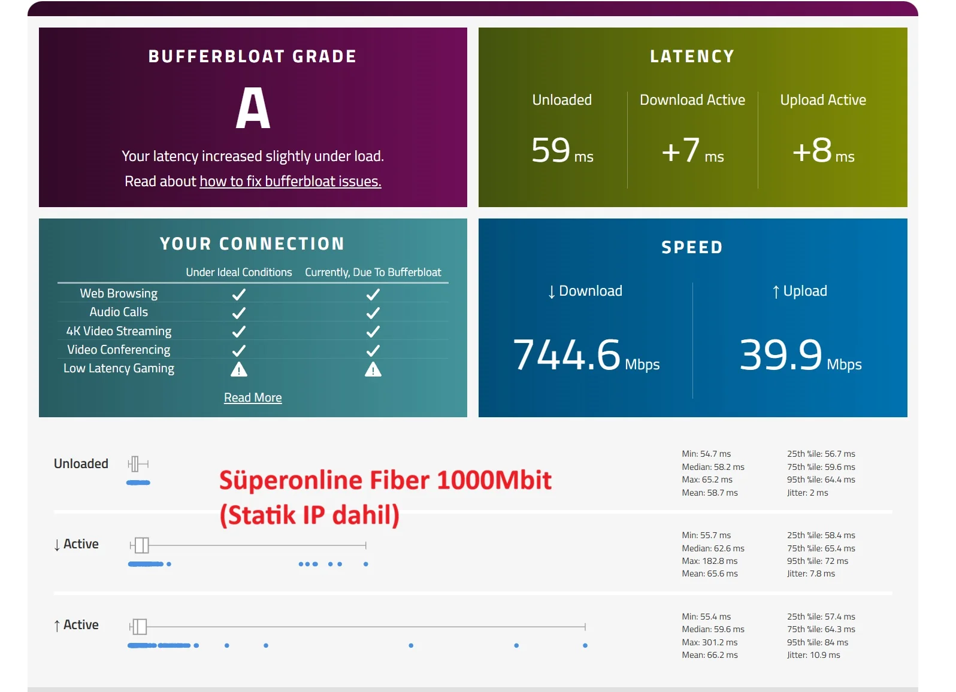Click the 744.6 Mbps download speed
Viewport: 956px width, 692px height.
click(586, 355)
